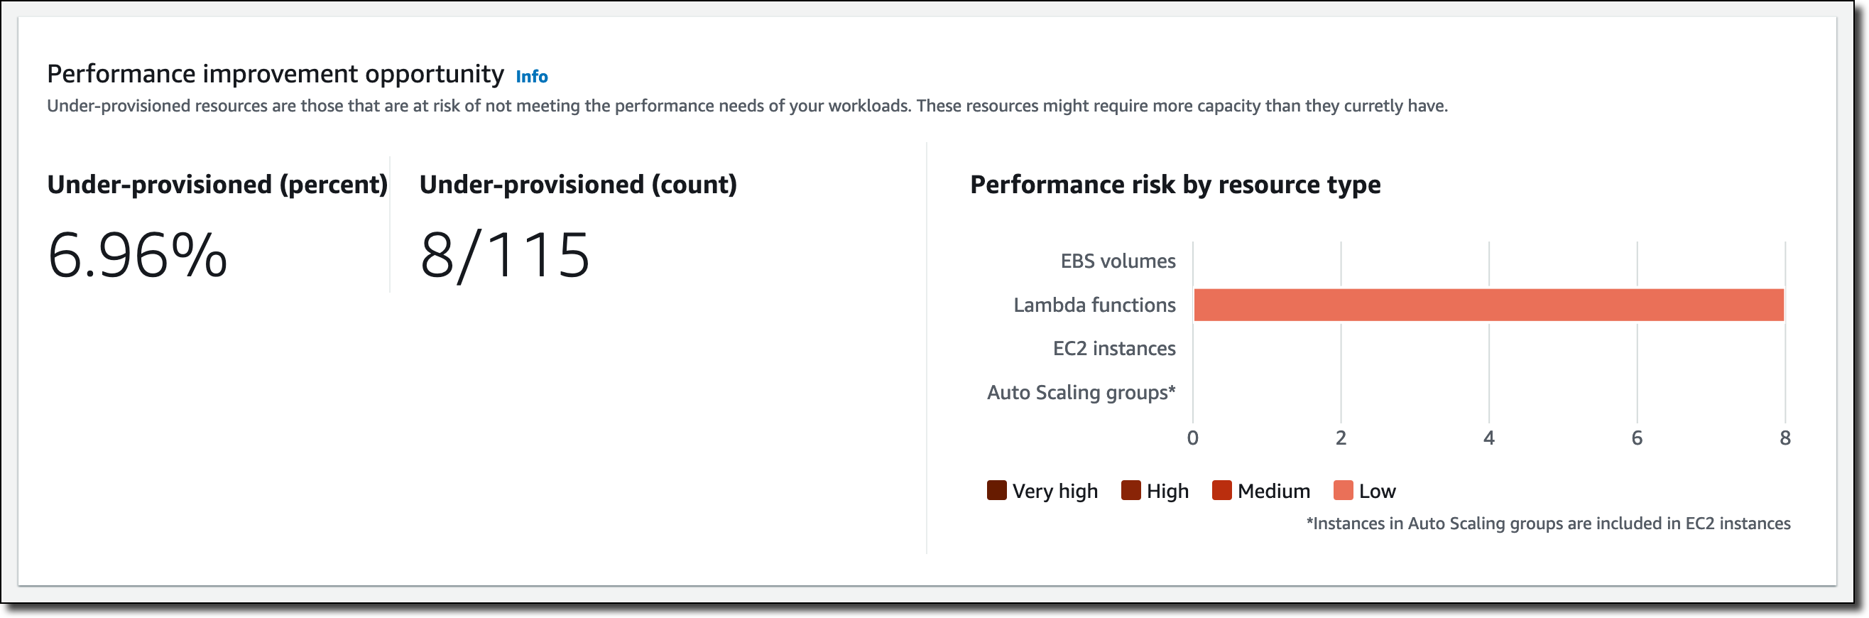Click the Low legend color swatch
This screenshot has width=1869, height=618.
pos(1343,490)
